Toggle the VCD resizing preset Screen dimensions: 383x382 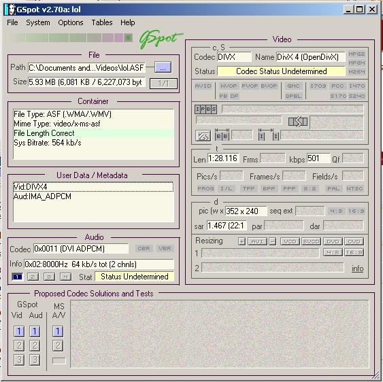point(290,241)
